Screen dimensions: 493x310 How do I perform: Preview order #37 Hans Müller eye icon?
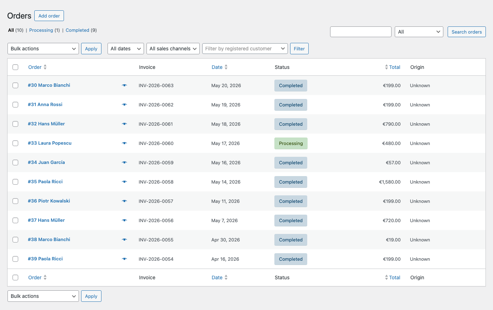pos(124,220)
